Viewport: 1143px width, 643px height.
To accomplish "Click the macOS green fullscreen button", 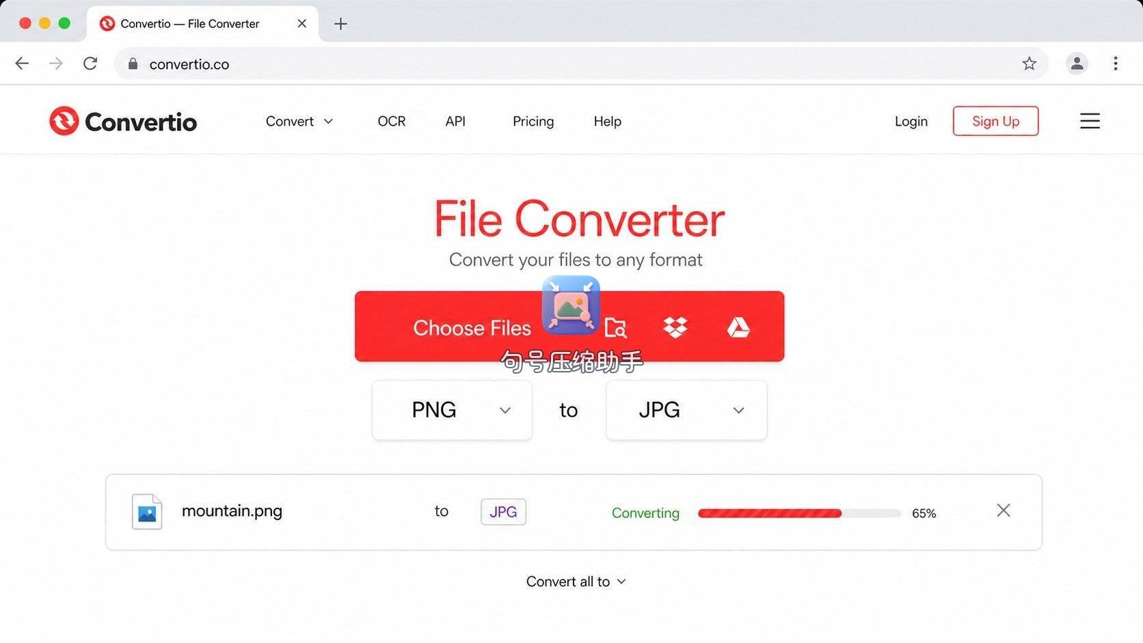I will 64,23.
